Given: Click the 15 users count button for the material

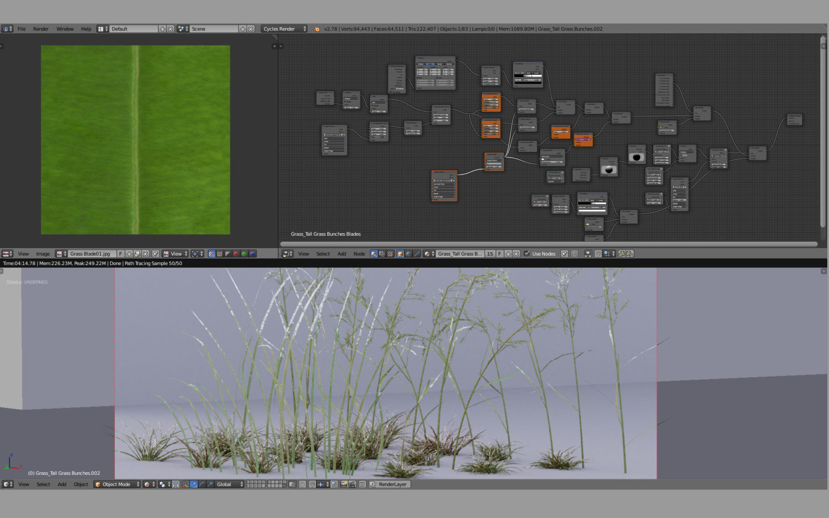Looking at the screenshot, I should point(489,254).
